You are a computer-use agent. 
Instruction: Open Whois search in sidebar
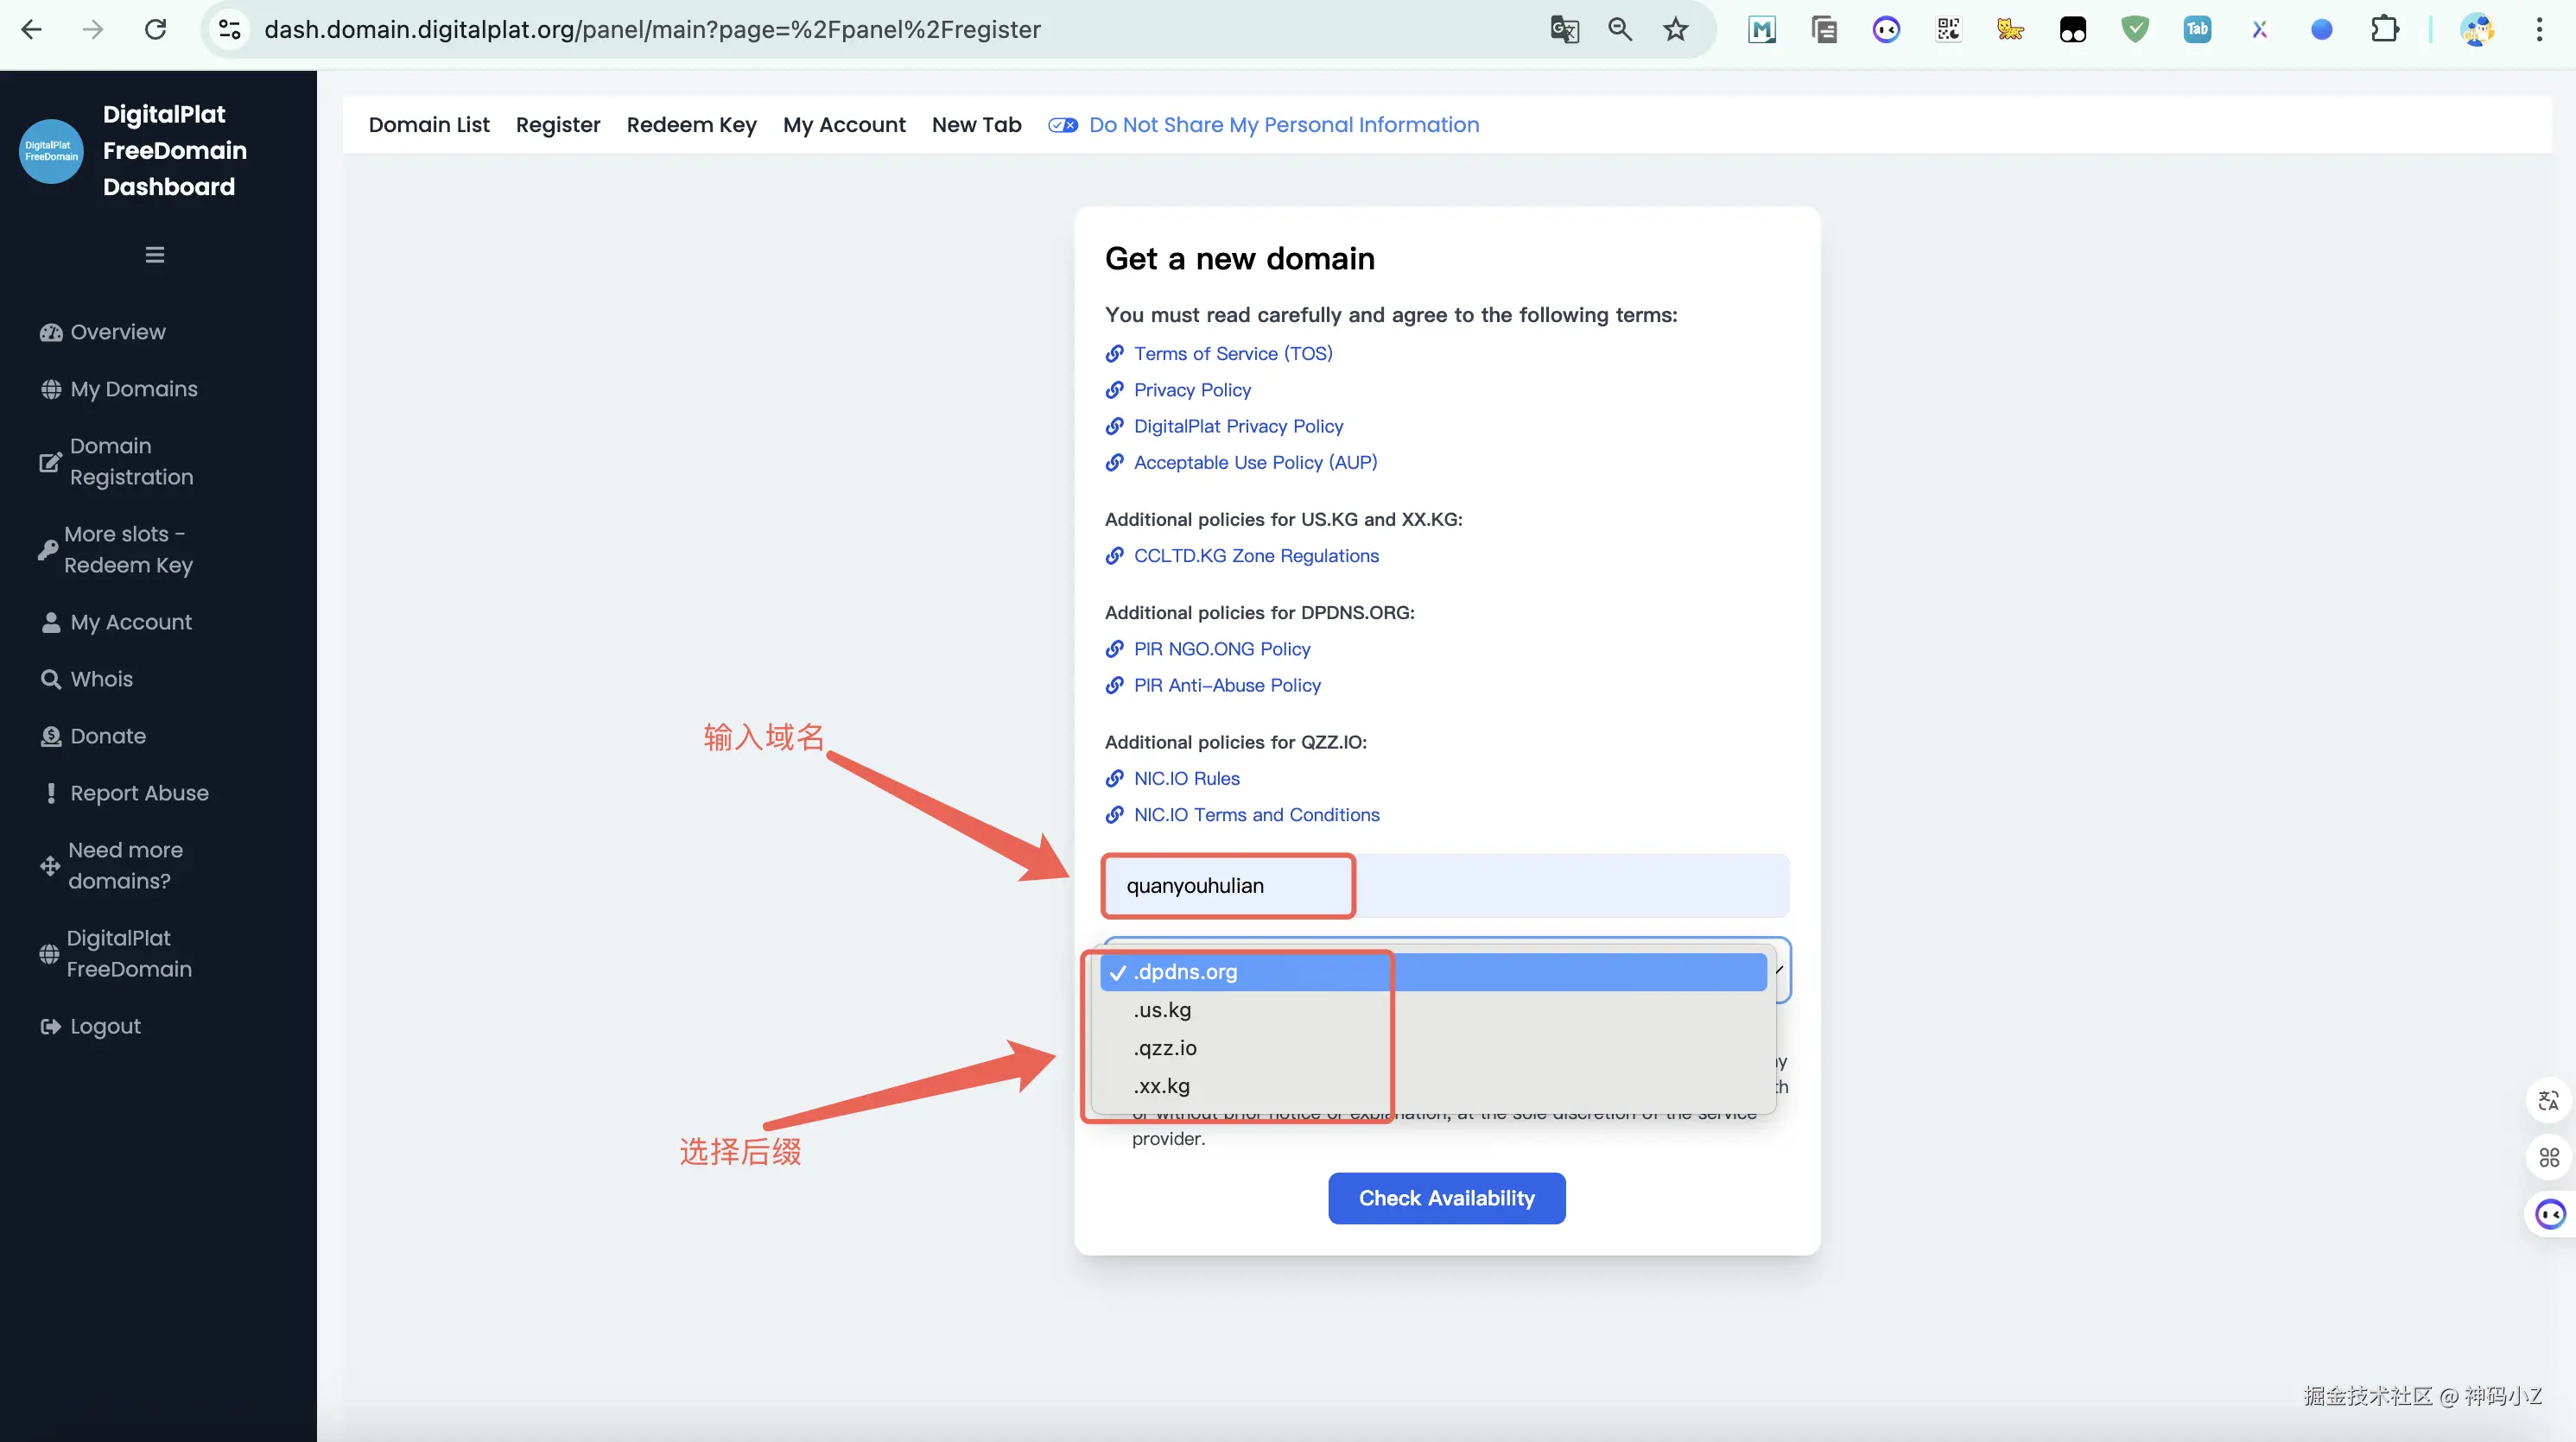coord(101,679)
